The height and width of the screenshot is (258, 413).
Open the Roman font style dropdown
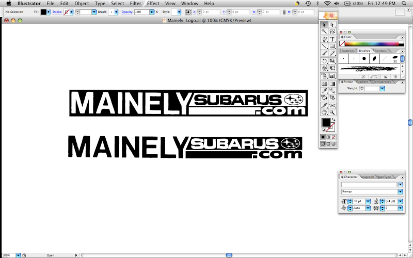(x=400, y=191)
